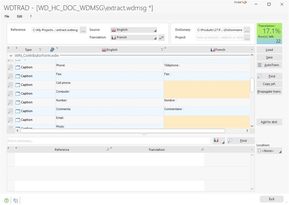Viewport: 289px width, 205px height.
Task: Click the Find in dictionary search field
Action: (109, 141)
